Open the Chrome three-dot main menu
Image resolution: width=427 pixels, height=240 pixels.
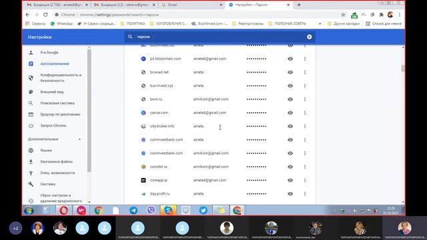pos(400,15)
